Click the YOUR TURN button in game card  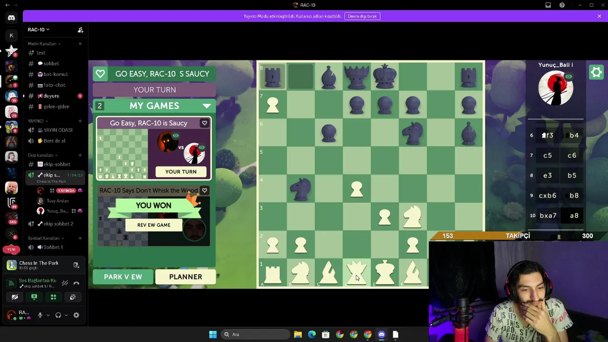pos(181,172)
